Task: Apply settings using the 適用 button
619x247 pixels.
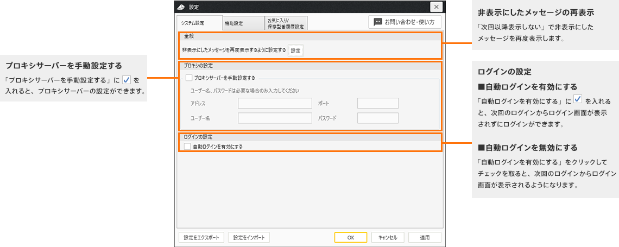Action: (425, 237)
